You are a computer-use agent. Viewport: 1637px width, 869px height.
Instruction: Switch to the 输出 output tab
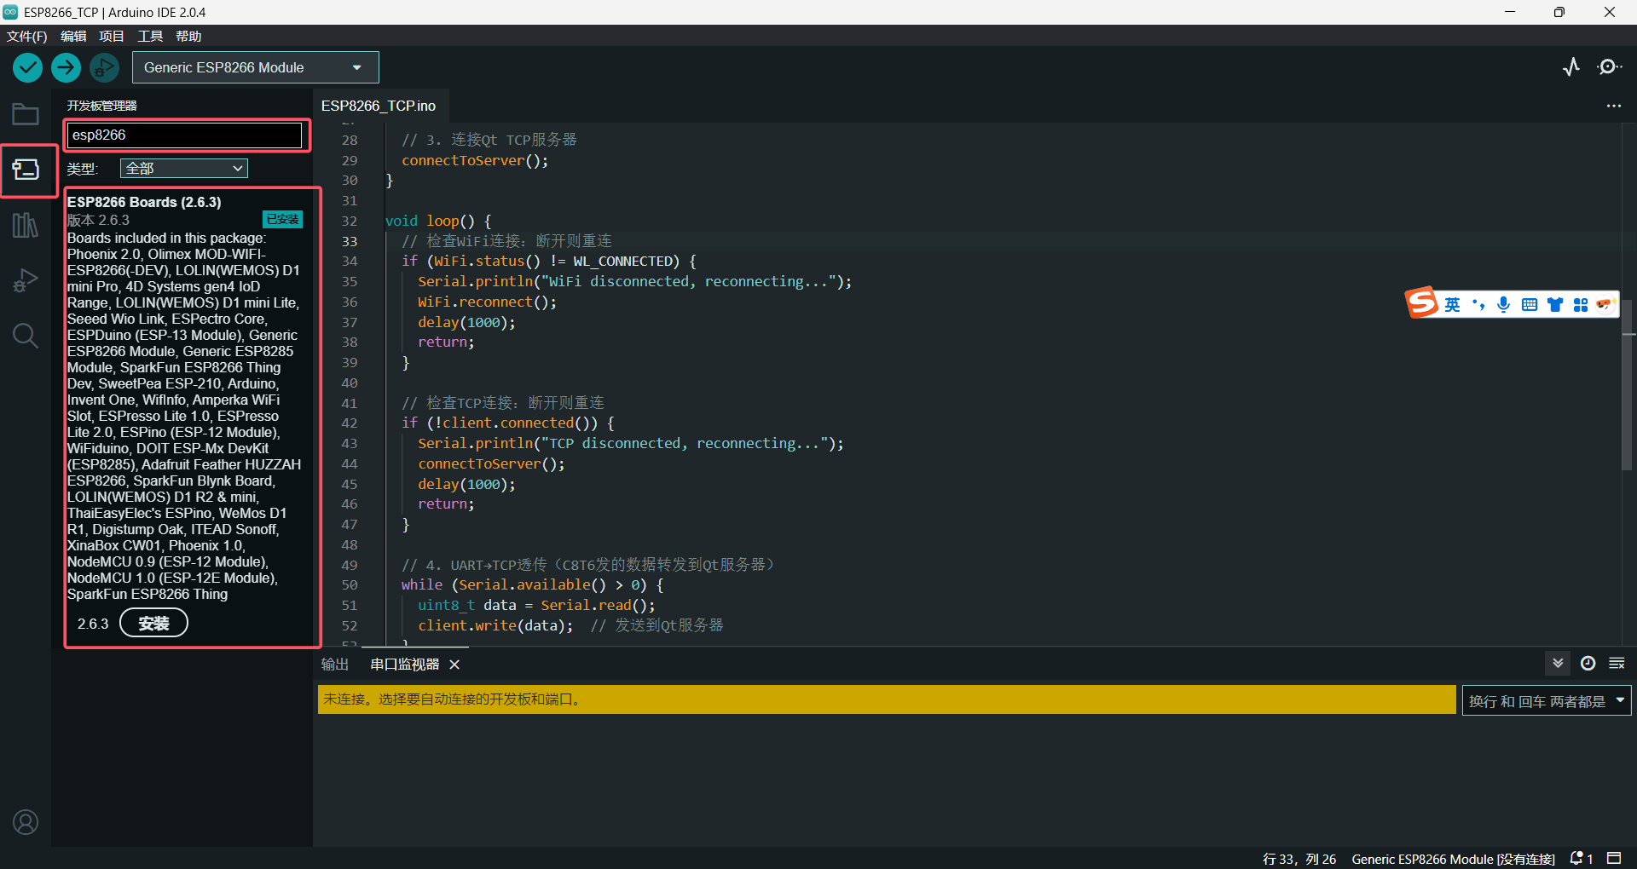click(335, 665)
